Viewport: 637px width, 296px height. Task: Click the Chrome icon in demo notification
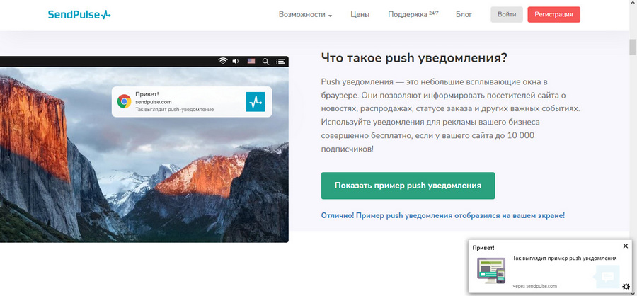pyautogui.click(x=124, y=101)
